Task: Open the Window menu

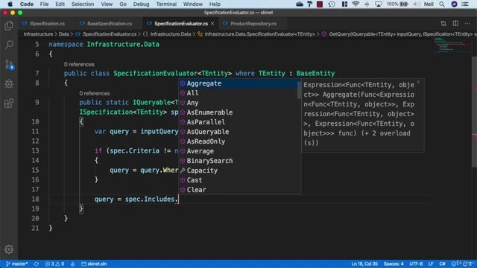Action: [193, 4]
